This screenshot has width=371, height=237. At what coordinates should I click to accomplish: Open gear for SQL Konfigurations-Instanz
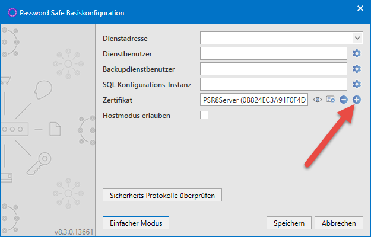357,84
